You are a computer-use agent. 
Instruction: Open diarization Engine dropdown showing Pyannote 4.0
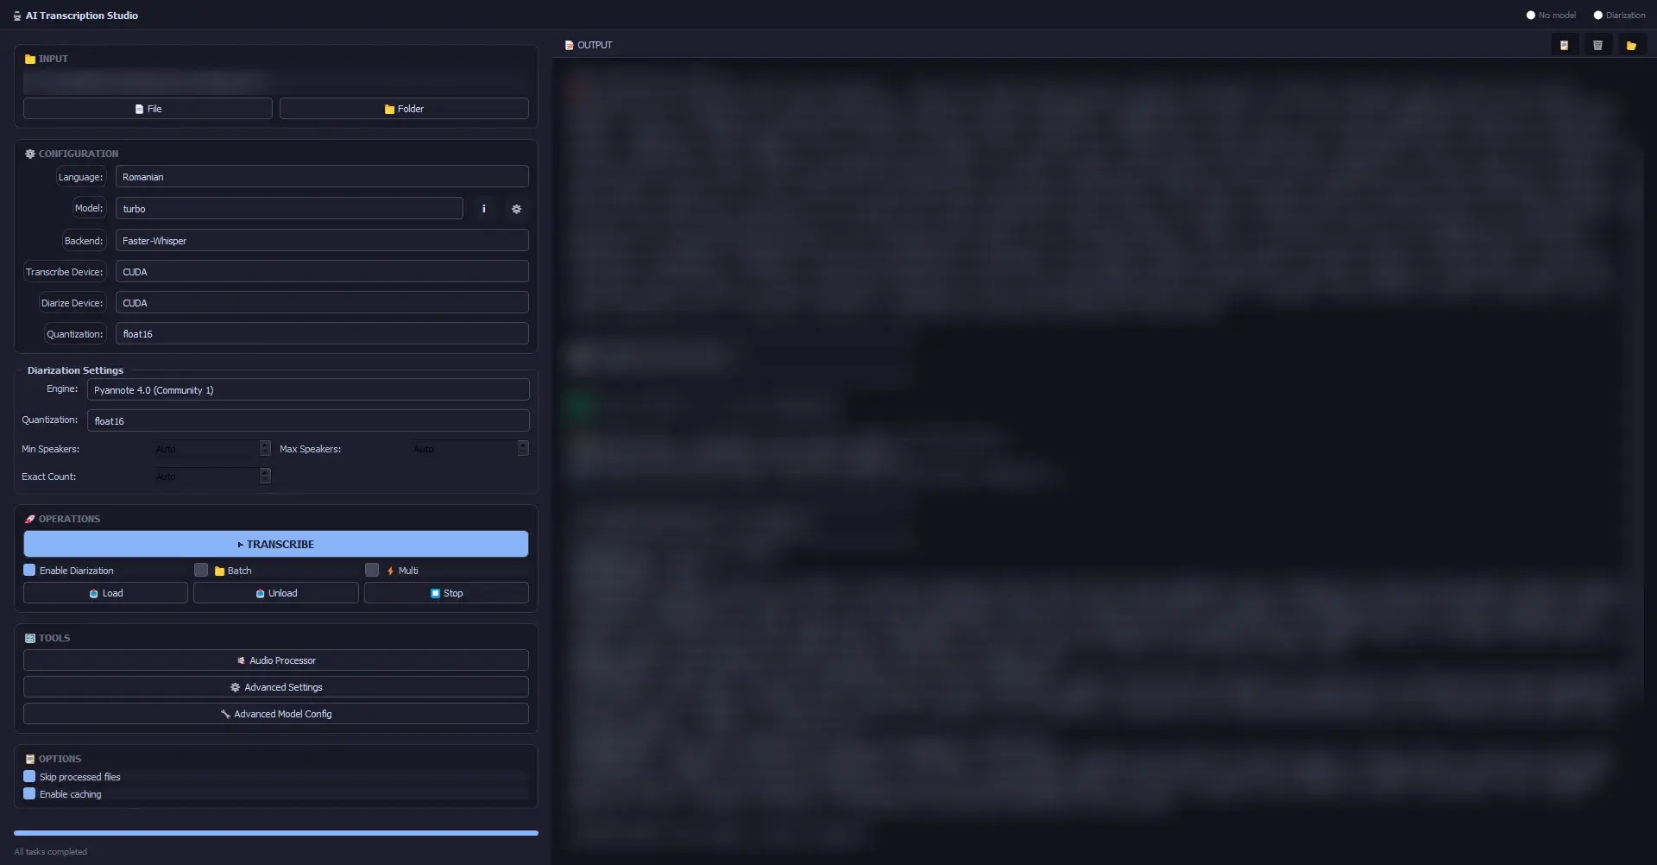308,390
